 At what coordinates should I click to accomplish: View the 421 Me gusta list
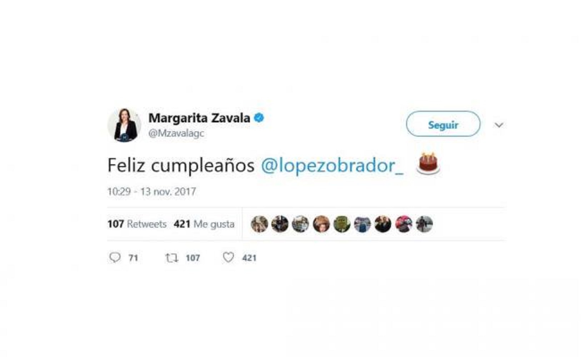coord(204,224)
